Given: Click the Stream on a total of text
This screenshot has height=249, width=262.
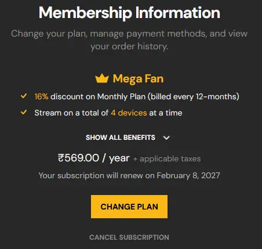Looking at the screenshot, I should [71, 113].
